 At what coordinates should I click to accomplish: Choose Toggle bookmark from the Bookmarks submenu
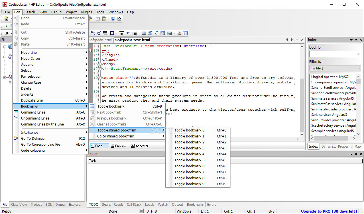point(127,106)
